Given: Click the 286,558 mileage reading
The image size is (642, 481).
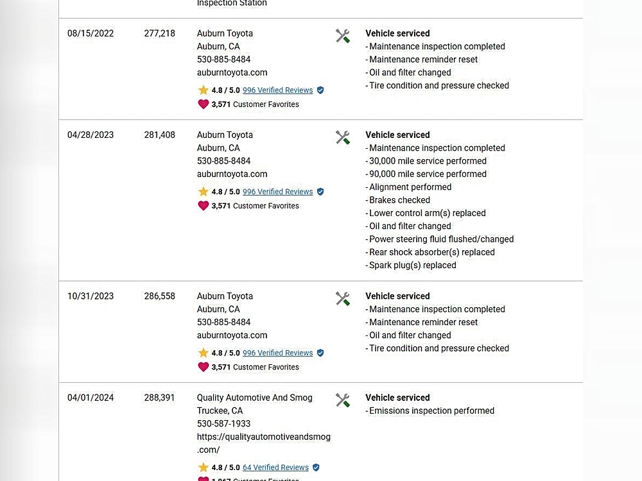Looking at the screenshot, I should (x=159, y=296).
